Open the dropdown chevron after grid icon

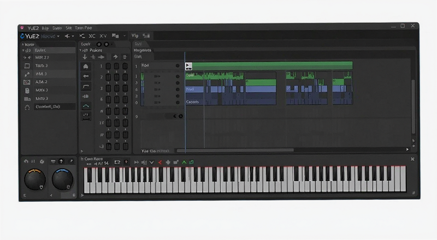(x=125, y=35)
